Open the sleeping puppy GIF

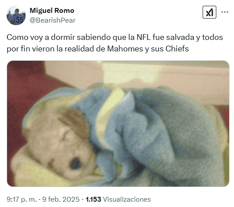pos(118,124)
